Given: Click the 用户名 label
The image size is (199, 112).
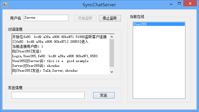Looking at the screenshot, I should click(x=16, y=18).
